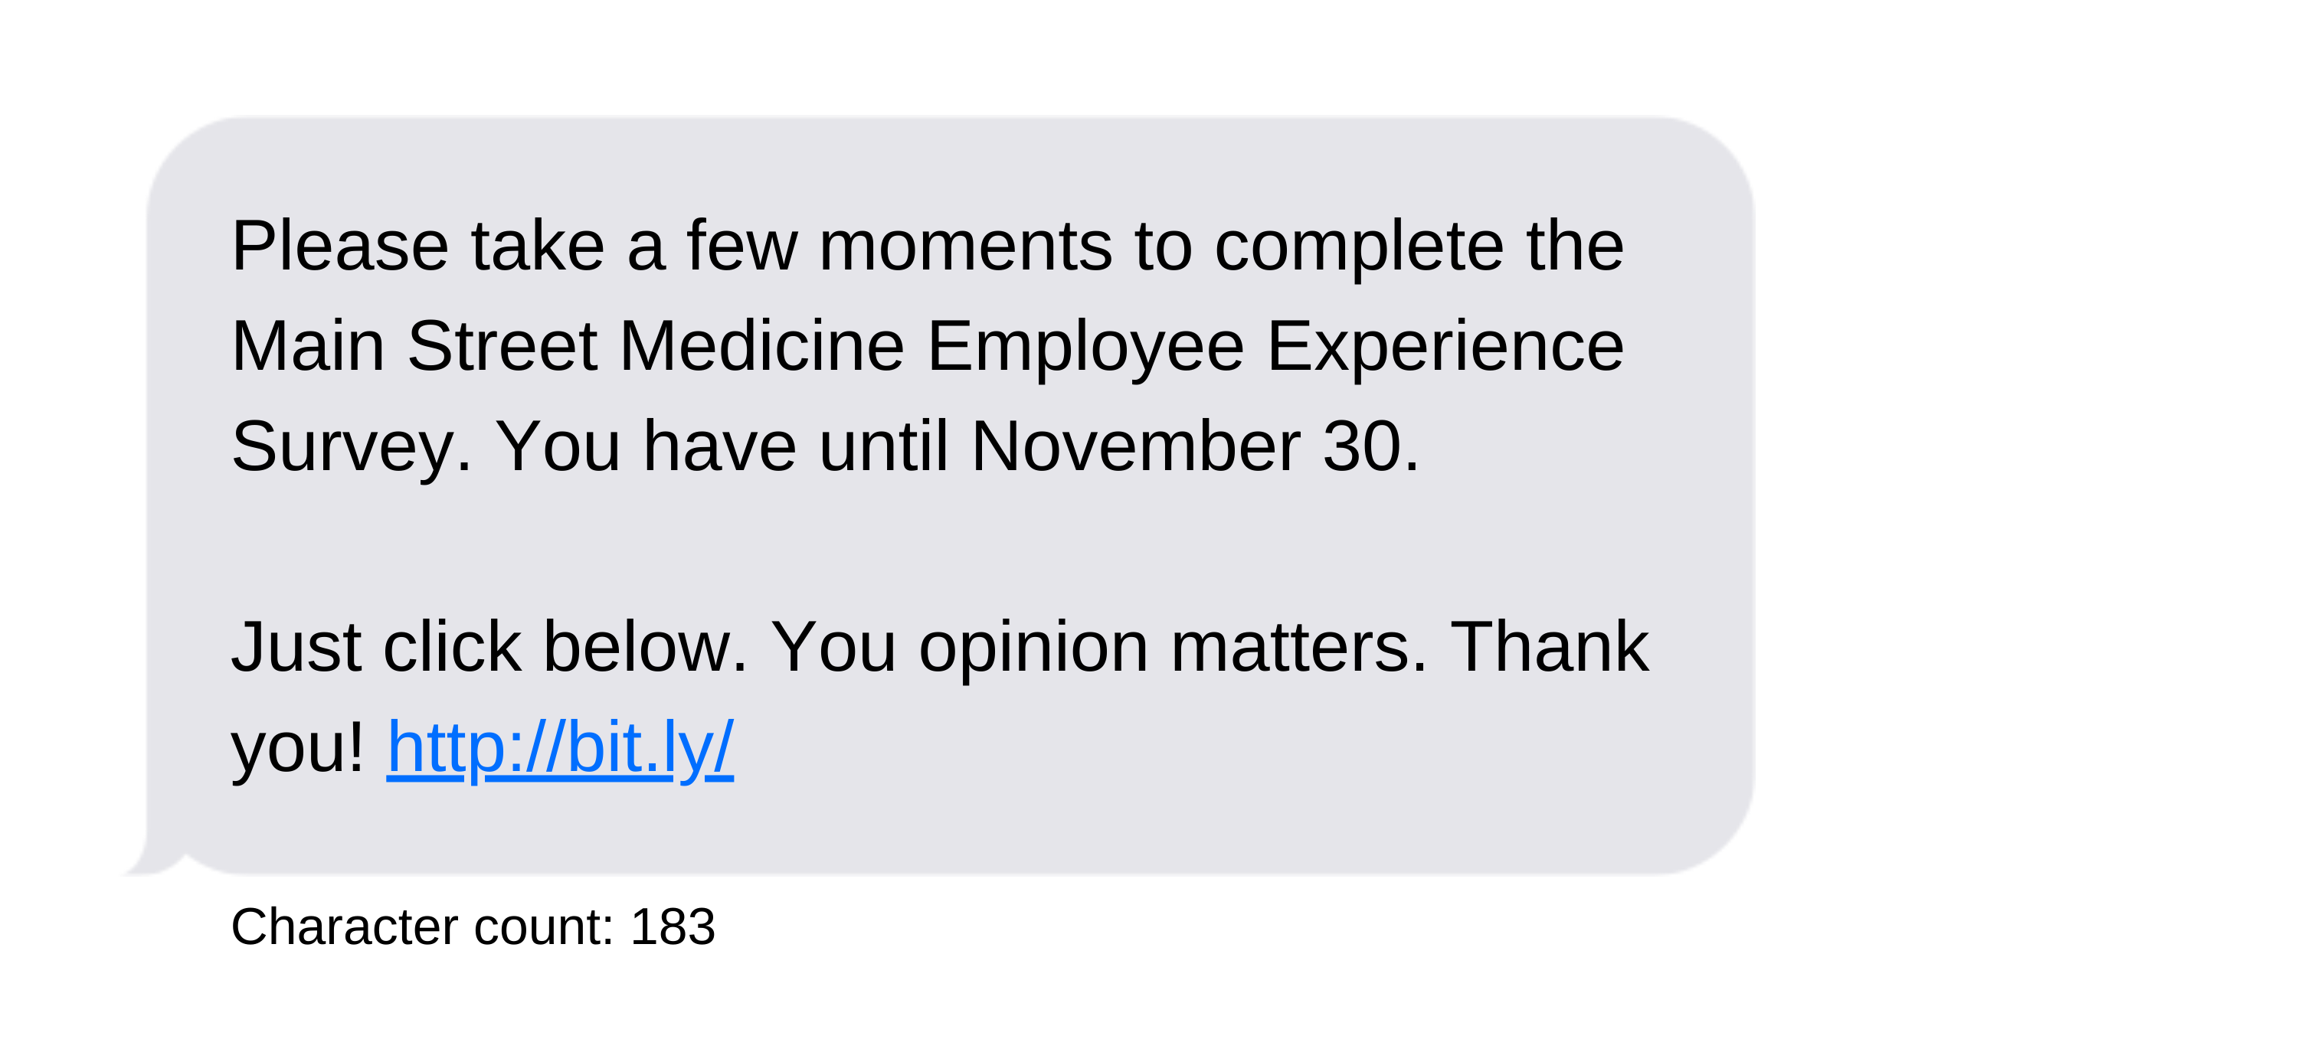The image size is (2298, 1052).
Task: Click the word "you!" before the link
Action: (x=298, y=750)
